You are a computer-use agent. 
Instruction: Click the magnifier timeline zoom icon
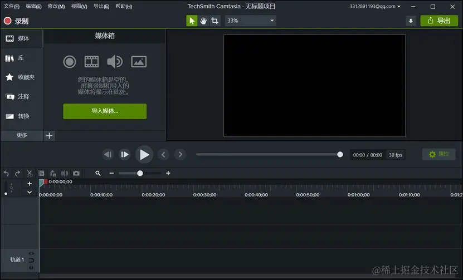(98, 174)
